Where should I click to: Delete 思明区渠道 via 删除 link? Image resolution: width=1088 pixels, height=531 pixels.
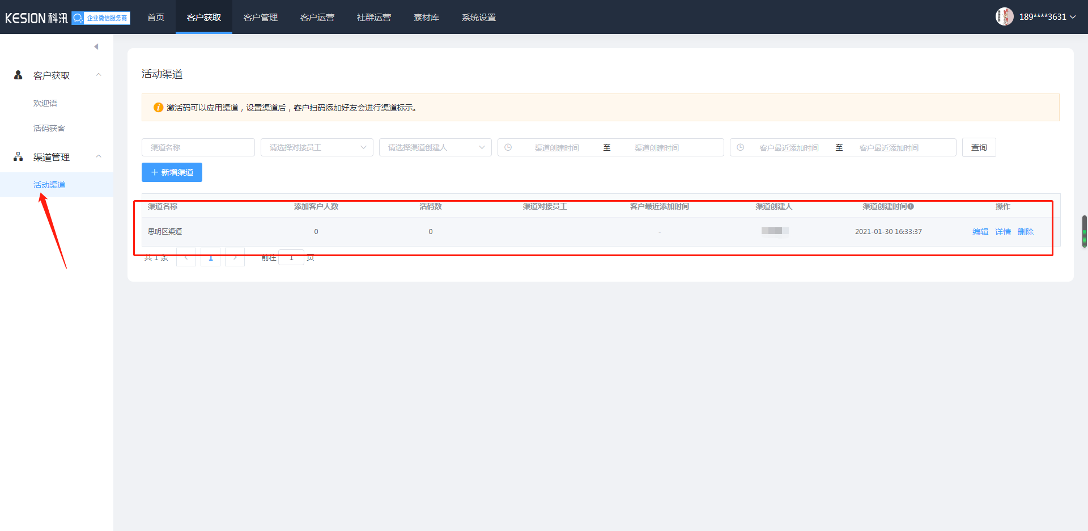pos(1025,232)
